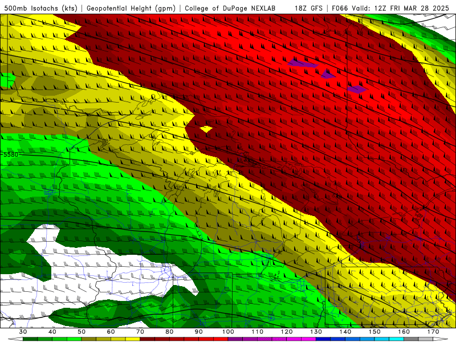Click the '18Z GFS' model run label
This screenshot has width=456, height=342.
308,8
